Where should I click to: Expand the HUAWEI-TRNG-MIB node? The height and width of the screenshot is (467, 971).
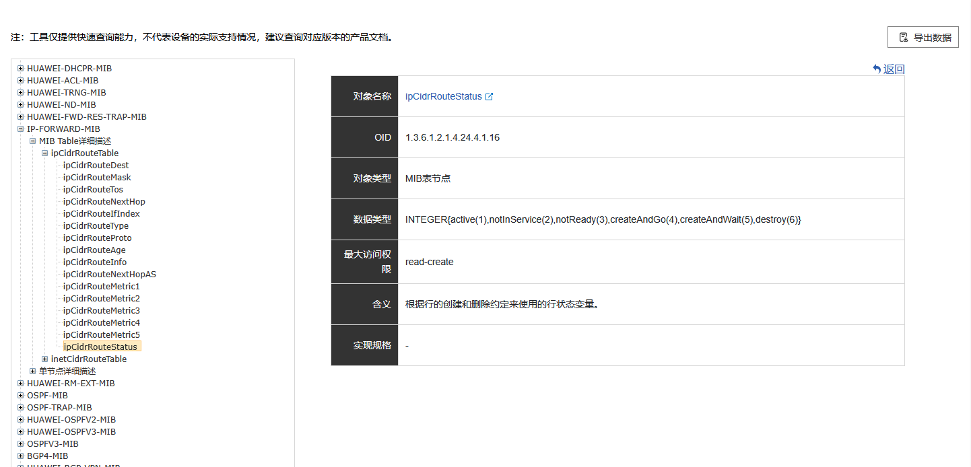[x=20, y=93]
